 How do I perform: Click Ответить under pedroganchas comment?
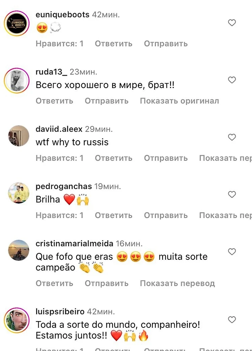point(114,215)
